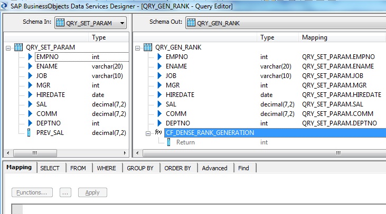Click the arrow icon beside input COMM column
The image size is (386, 214).
(30, 113)
